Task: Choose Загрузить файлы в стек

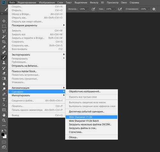Action: 92,128
